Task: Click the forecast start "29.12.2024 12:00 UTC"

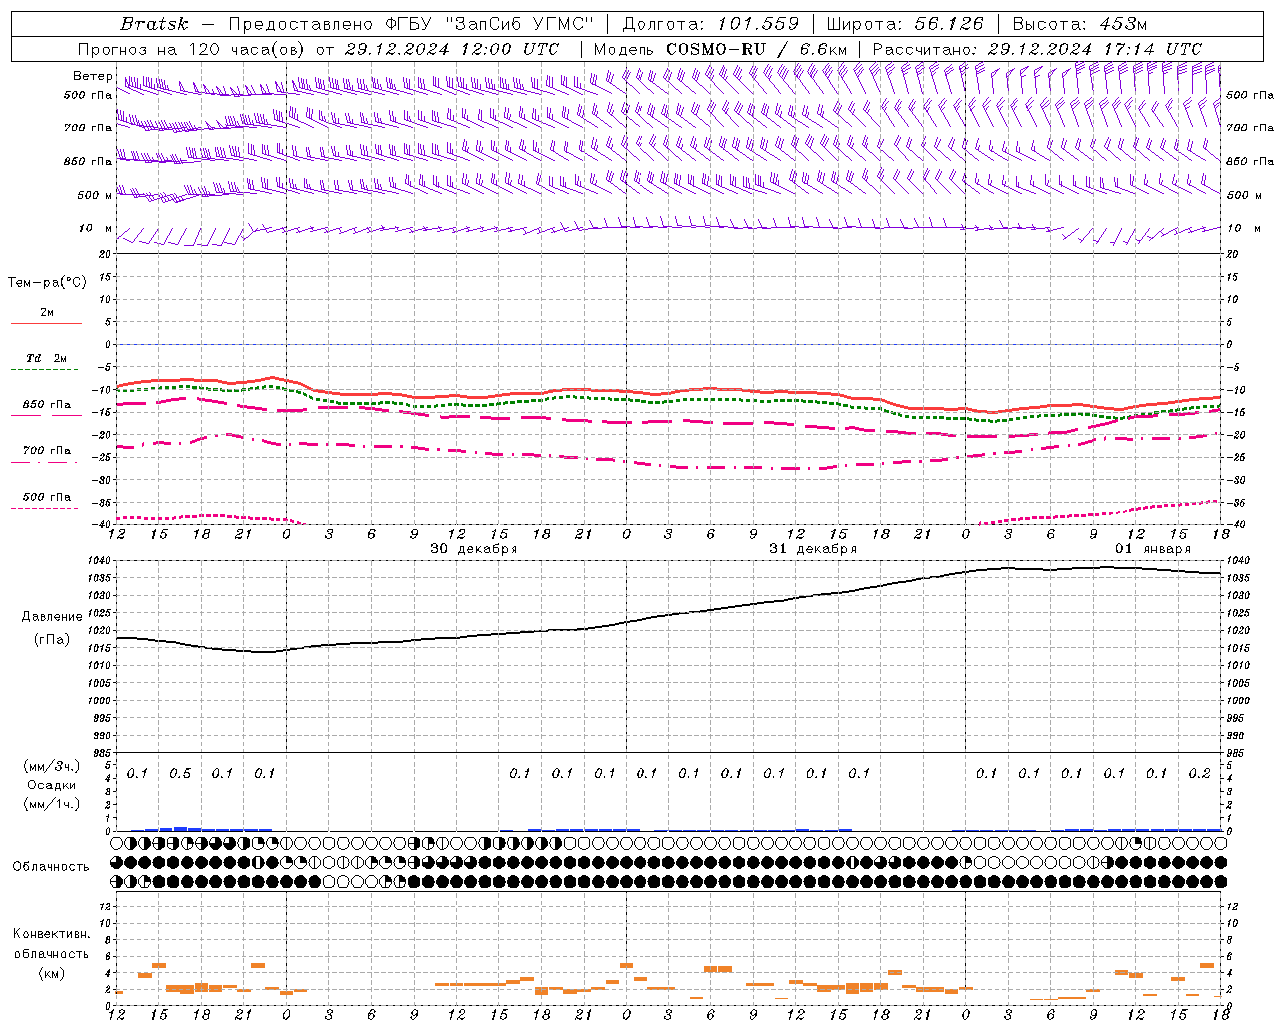Action: [x=452, y=49]
